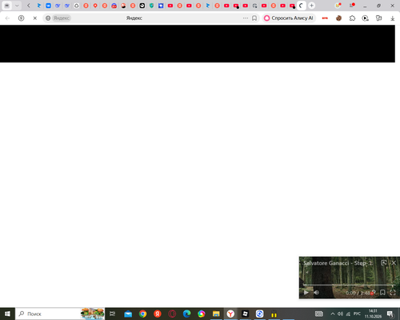The image size is (400, 320).
Task: Open the collections icon next to downloads
Action: (x=378, y=18)
